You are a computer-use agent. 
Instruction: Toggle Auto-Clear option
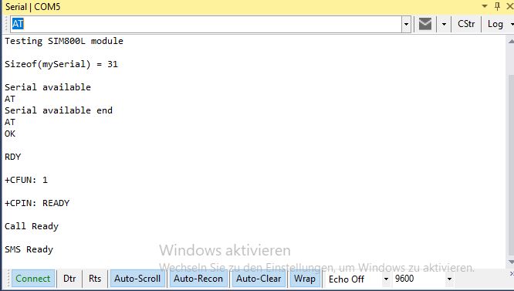tap(259, 279)
